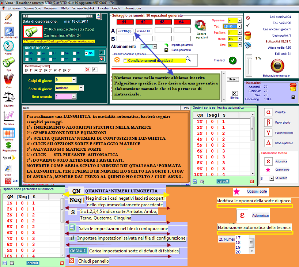
Task: Click the orange snowflake Condizionamenti icon
Action: tap(117, 60)
